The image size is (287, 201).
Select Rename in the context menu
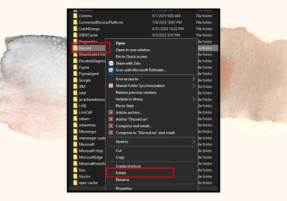[122, 179]
